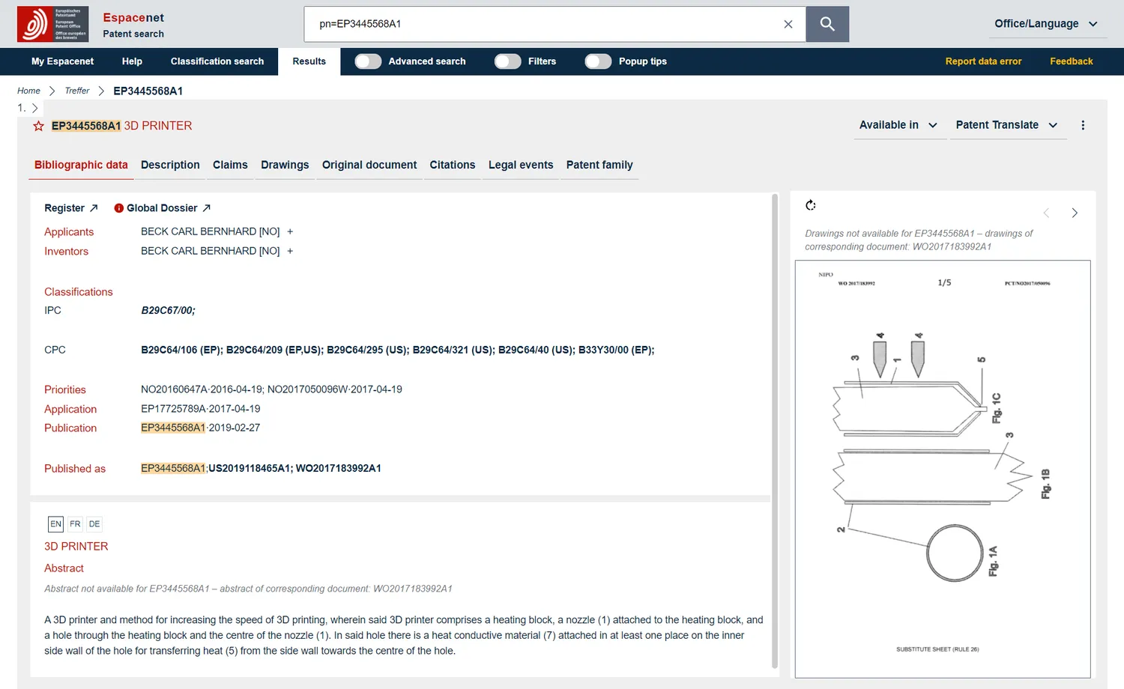Click EP3445568A1 in Published as row
Viewport: 1124px width, 689px height.
[173, 469]
